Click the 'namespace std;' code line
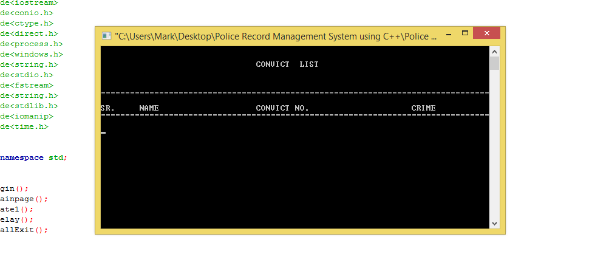The width and height of the screenshot is (592, 265). (x=33, y=157)
